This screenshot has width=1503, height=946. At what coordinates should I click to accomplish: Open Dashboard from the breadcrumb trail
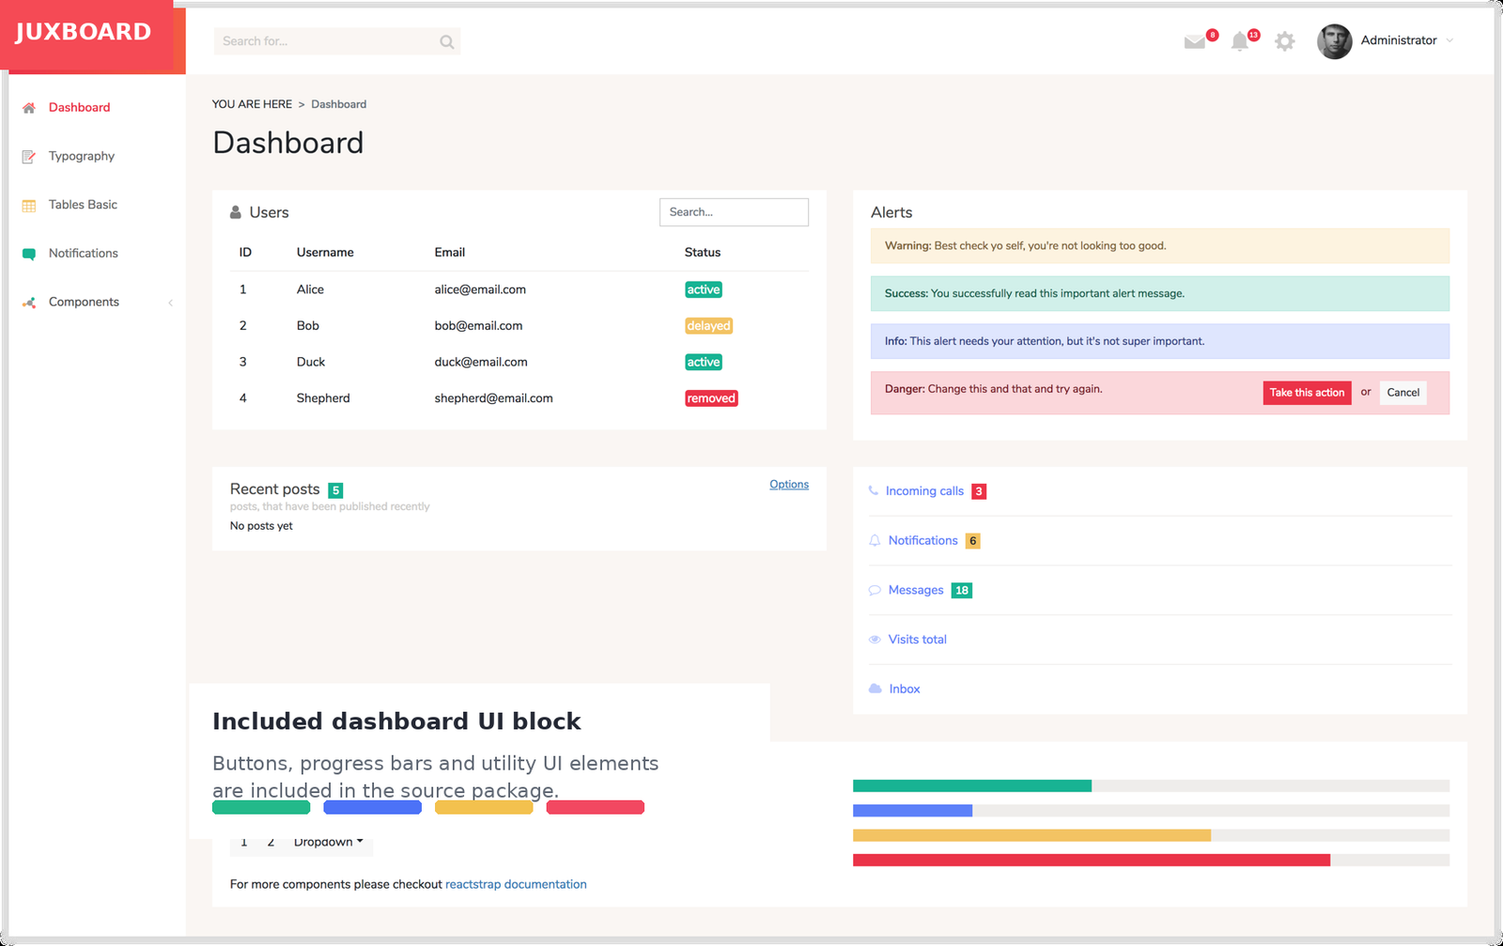pyautogui.click(x=338, y=103)
